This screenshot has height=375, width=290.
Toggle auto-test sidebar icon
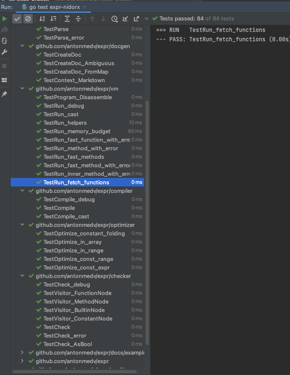(4, 41)
